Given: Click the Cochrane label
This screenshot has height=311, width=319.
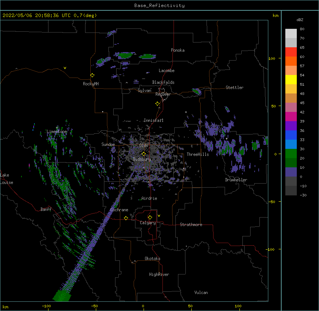Looking at the screenshot, I should click(119, 210).
